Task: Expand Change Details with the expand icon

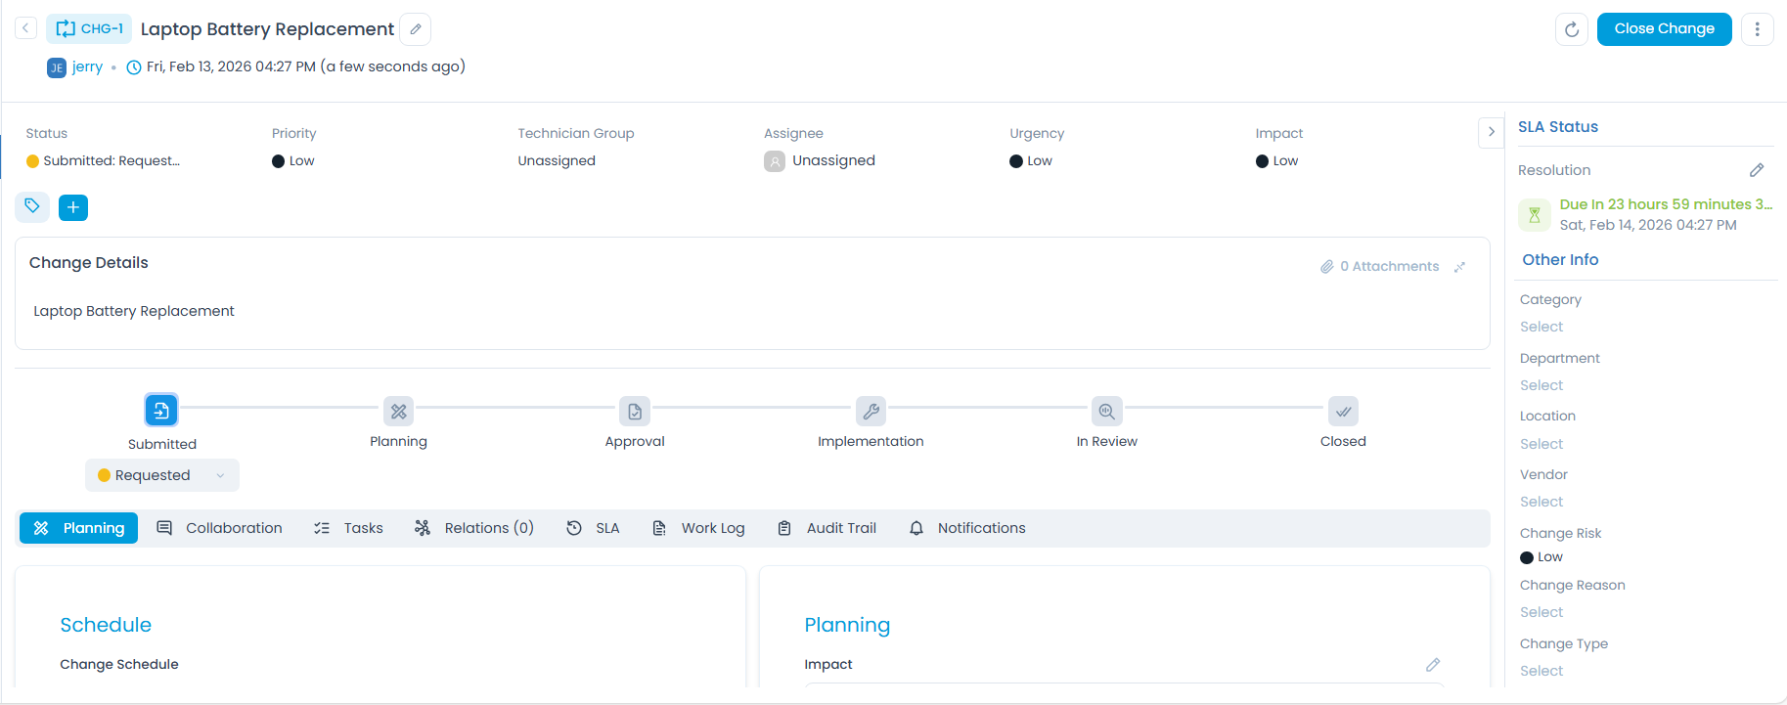Action: coord(1459,267)
